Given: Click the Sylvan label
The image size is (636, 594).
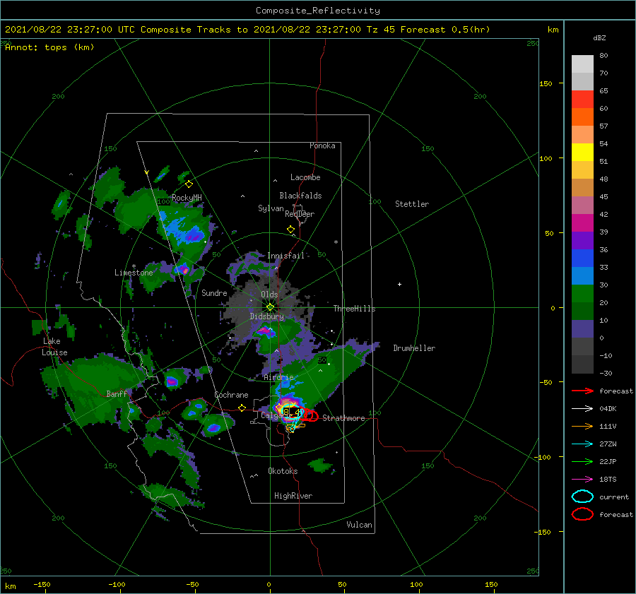Looking at the screenshot, I should 271,208.
